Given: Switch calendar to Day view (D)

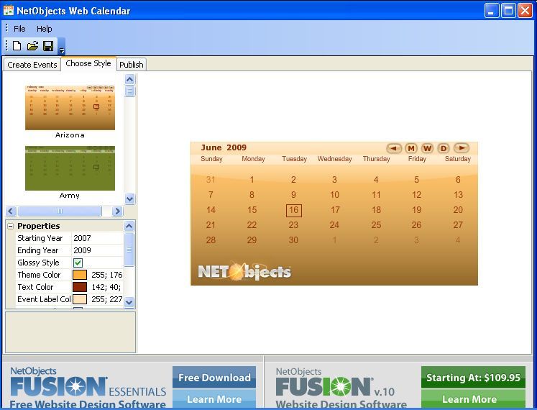Looking at the screenshot, I should click(444, 148).
